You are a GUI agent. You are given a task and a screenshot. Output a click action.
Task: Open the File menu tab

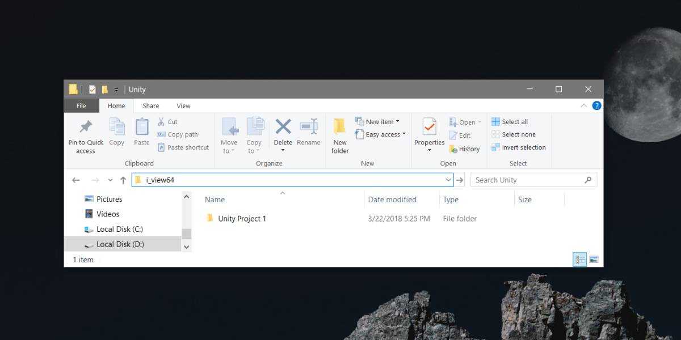click(81, 106)
